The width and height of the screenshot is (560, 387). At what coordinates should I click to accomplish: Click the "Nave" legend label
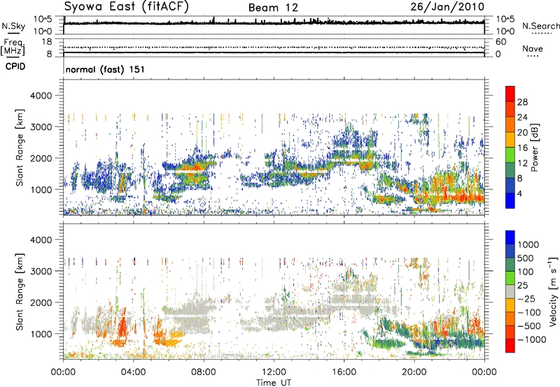point(532,48)
